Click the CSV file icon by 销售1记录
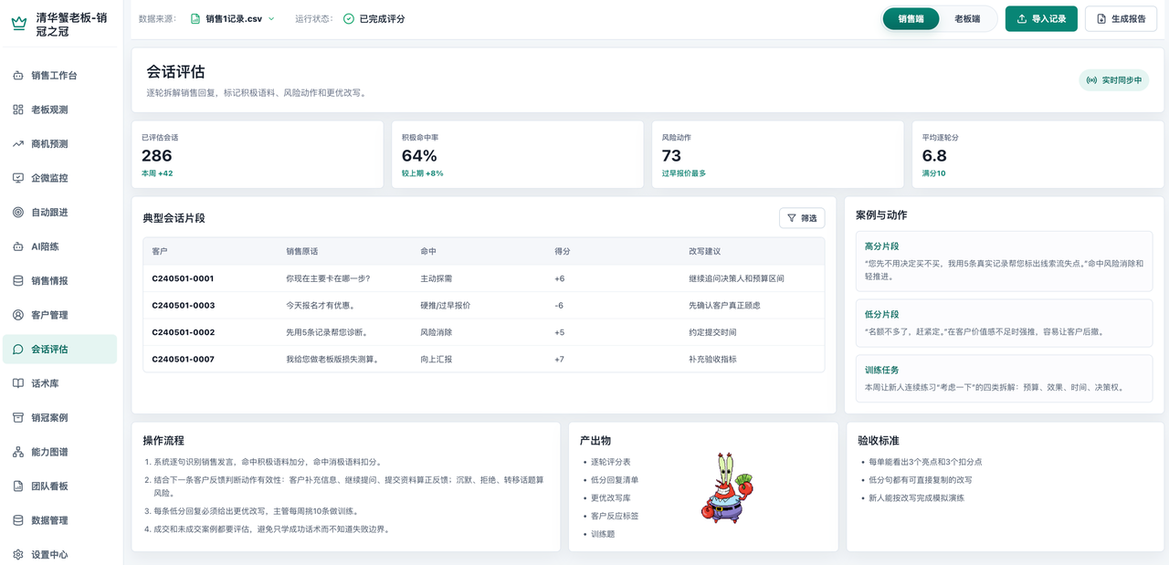 (195, 18)
